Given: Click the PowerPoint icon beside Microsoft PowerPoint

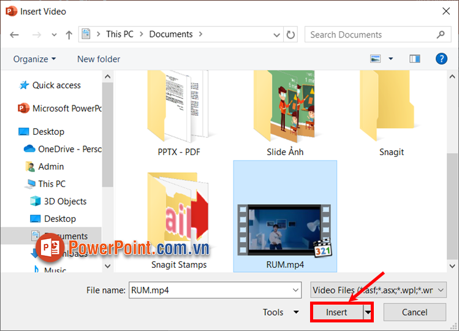Looking at the screenshot, I should (x=23, y=108).
